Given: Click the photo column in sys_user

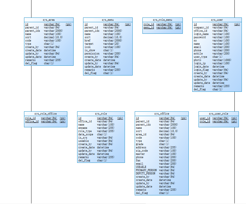Looking at the screenshot, I should 198,60.
